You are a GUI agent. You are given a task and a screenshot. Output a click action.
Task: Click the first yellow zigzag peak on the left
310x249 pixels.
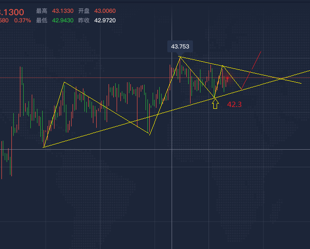(64, 83)
